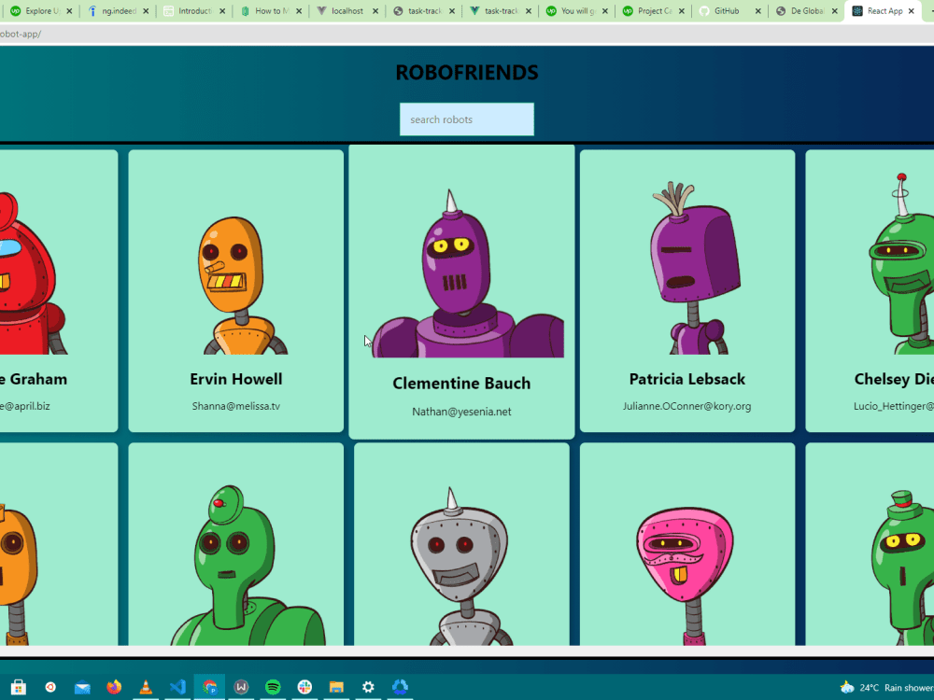Viewport: 934px width, 700px height.
Task: Select the Patricia Lebsack name
Action: point(686,379)
